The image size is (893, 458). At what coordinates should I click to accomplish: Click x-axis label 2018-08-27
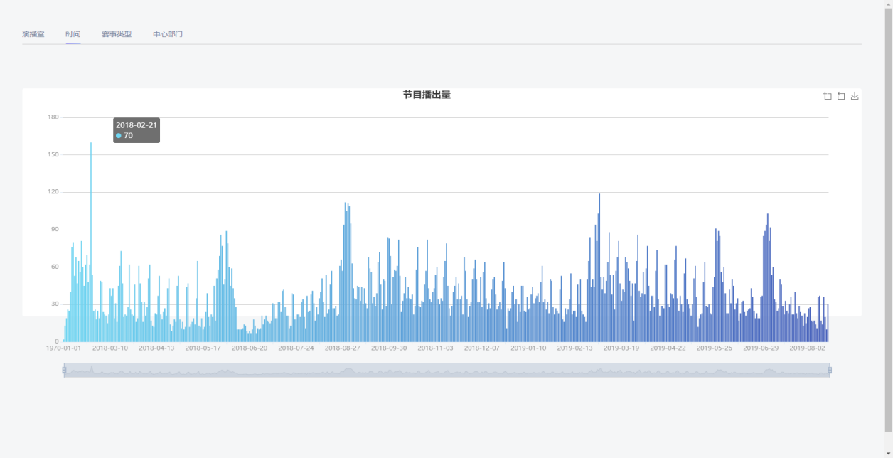click(x=343, y=348)
